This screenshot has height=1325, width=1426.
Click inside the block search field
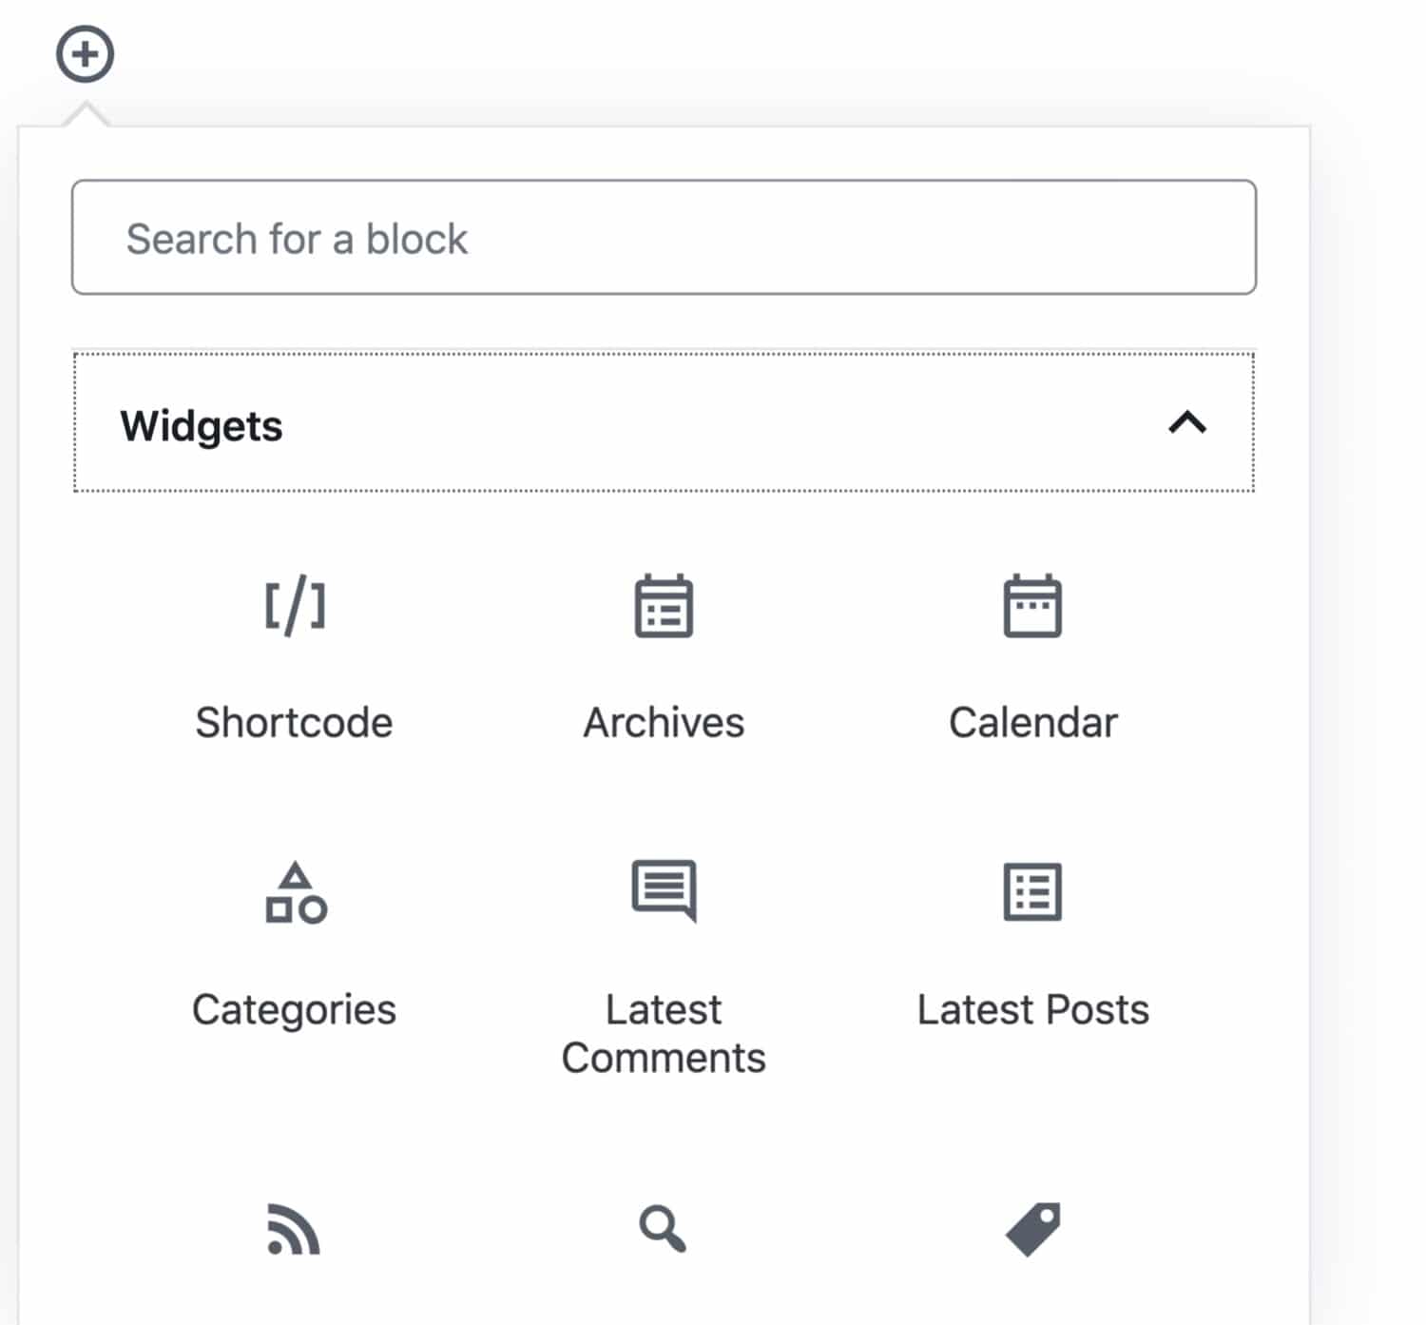pos(664,237)
